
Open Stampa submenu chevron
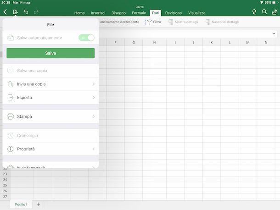click(x=94, y=116)
